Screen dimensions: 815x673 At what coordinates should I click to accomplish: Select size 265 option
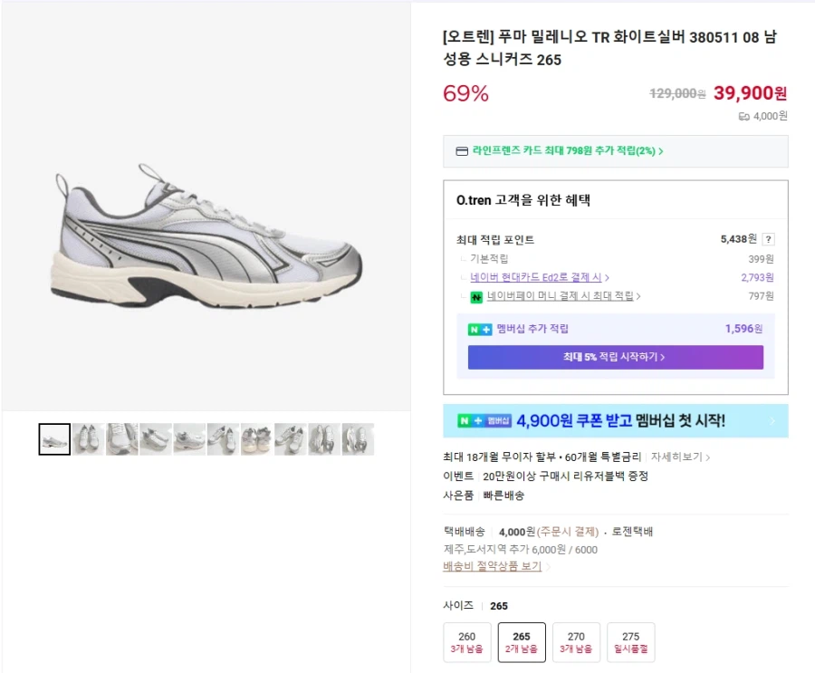point(522,642)
